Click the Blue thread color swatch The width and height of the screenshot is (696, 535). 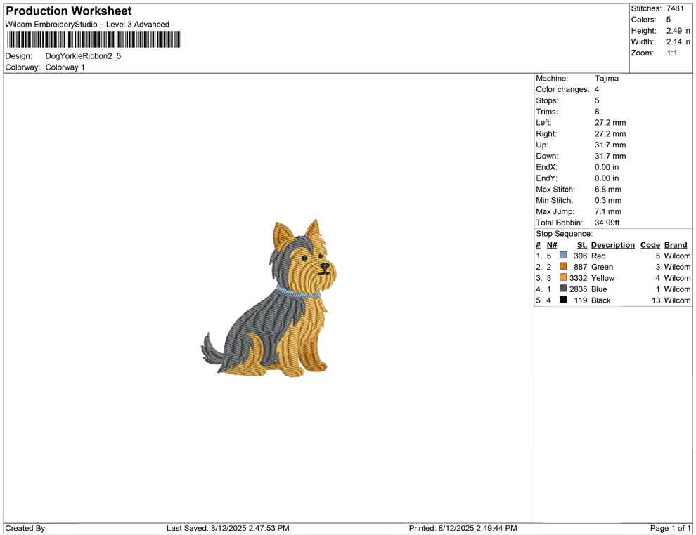click(563, 289)
